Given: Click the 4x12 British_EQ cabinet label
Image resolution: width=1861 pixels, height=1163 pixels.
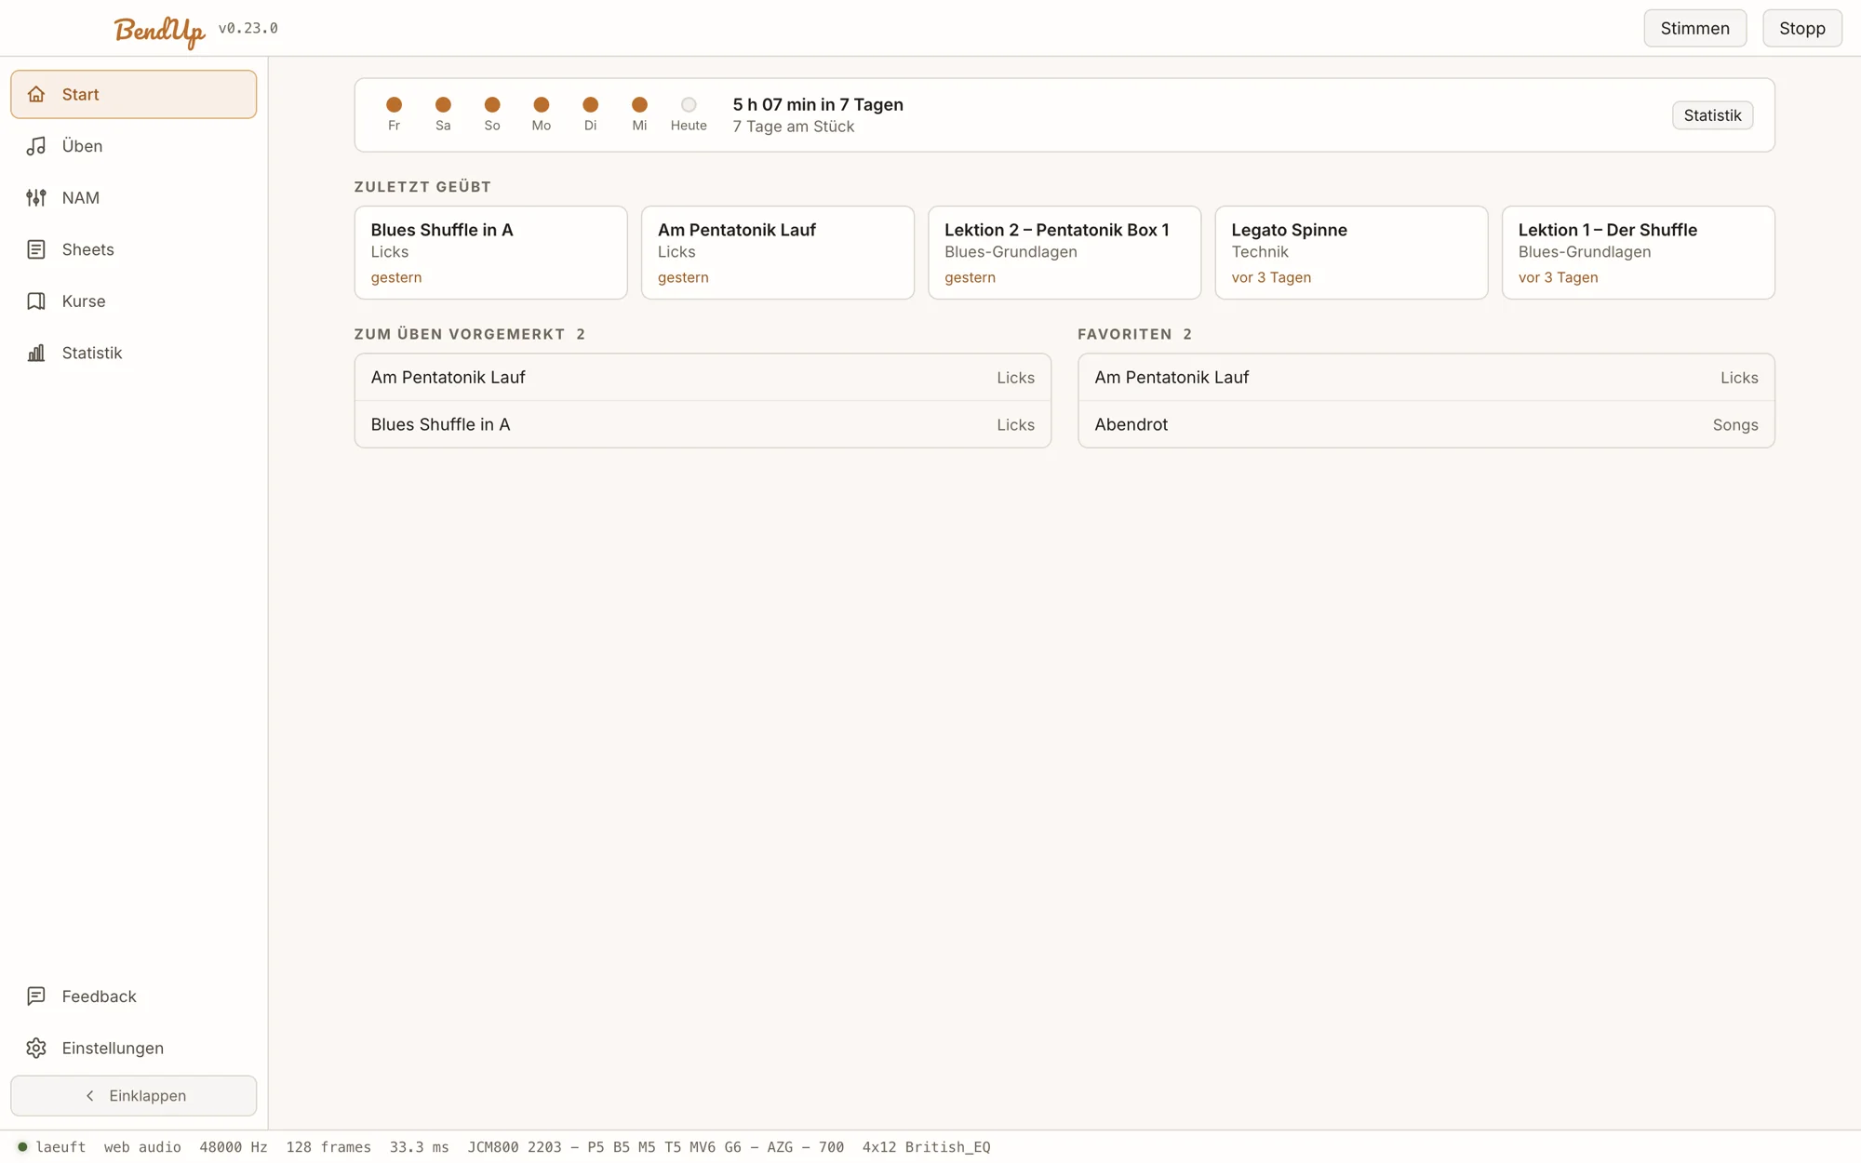Looking at the screenshot, I should click(x=927, y=1147).
